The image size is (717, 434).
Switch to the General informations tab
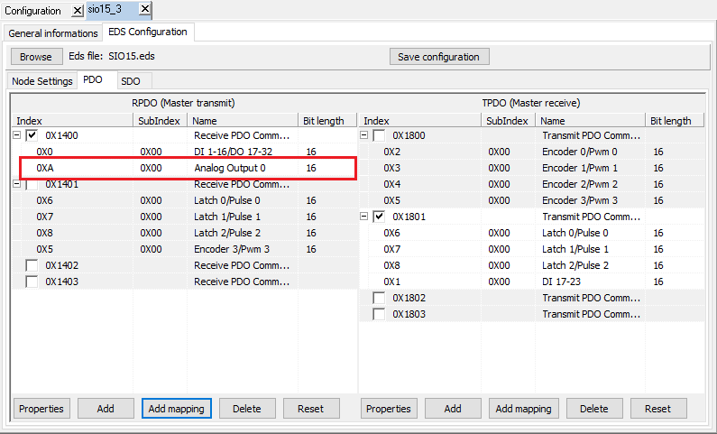pos(53,33)
